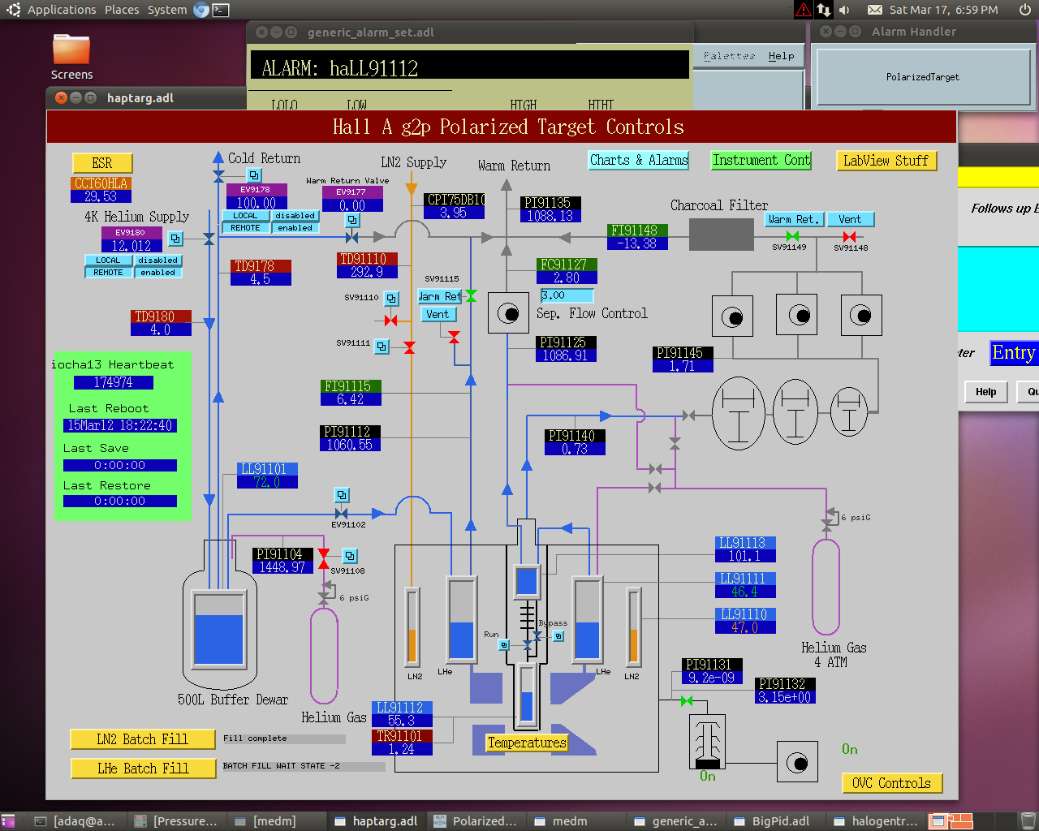Viewport: 1039px width, 831px height.
Task: Click the Run valve control icon
Action: pos(504,645)
